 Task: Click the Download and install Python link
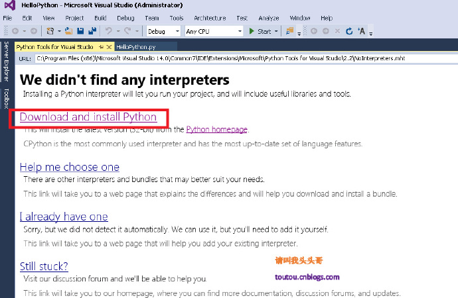tap(88, 117)
